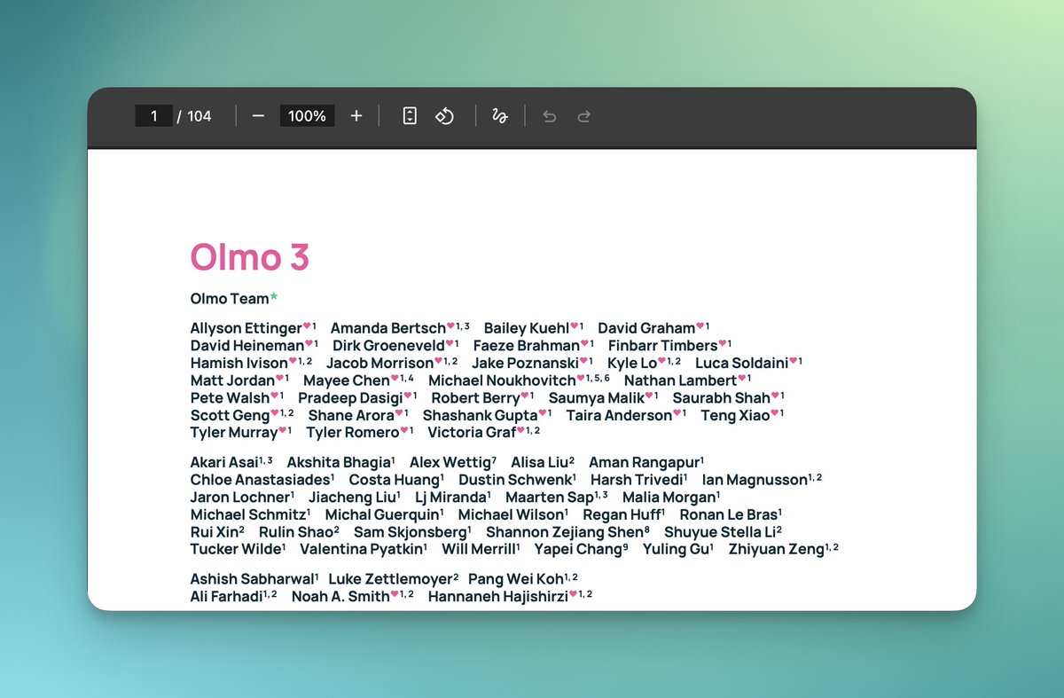The image size is (1064, 698).
Task: Click the name Pete Walsh
Action: tap(230, 398)
